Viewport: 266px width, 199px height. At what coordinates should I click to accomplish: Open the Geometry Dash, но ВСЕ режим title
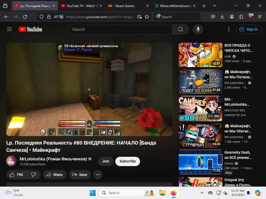point(238,155)
